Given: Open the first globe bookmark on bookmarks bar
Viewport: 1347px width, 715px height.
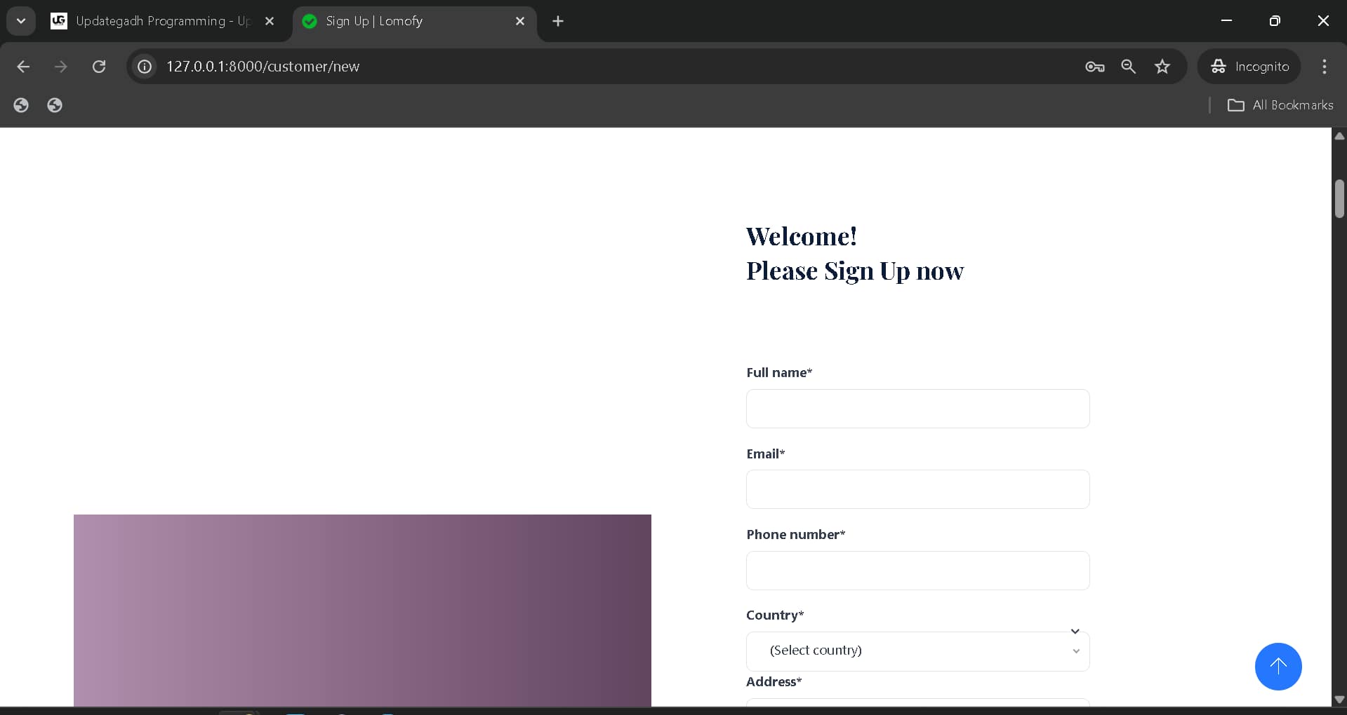Looking at the screenshot, I should click(21, 104).
